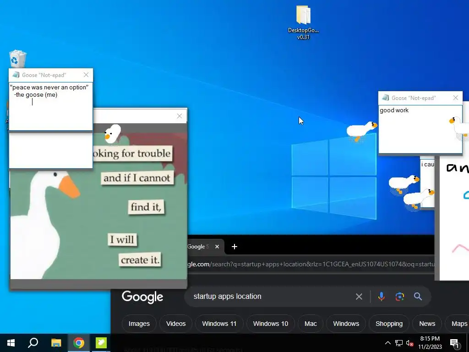Open the DesktopGoose v0.31 folder
469x352 pixels.
pos(303,22)
